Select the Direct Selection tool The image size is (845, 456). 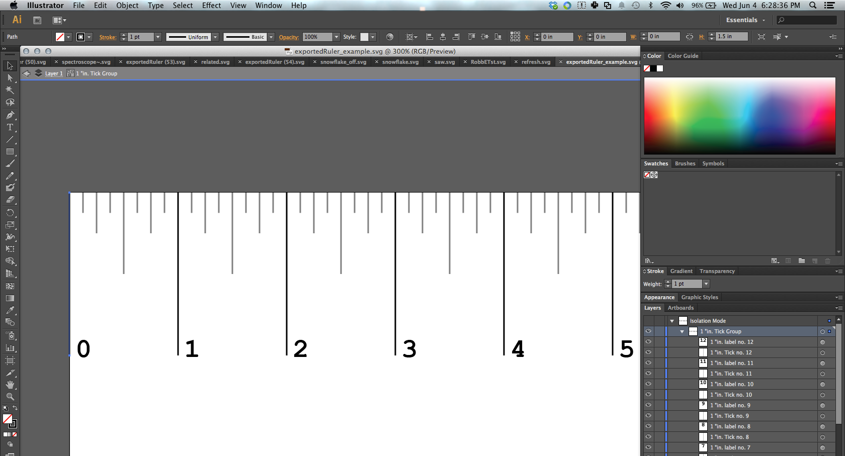point(10,78)
